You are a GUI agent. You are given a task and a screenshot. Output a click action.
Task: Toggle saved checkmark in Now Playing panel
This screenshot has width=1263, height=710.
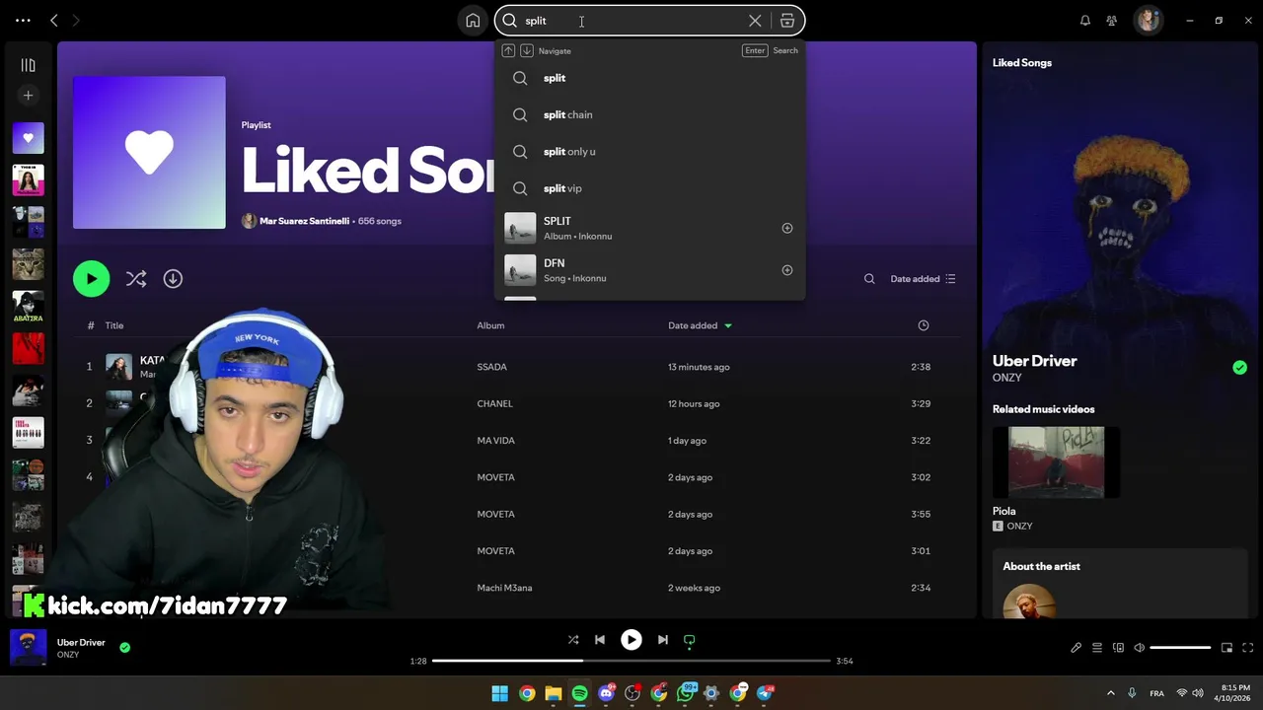1239,368
